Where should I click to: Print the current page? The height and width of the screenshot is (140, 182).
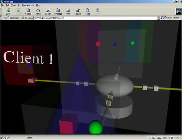[68, 11]
